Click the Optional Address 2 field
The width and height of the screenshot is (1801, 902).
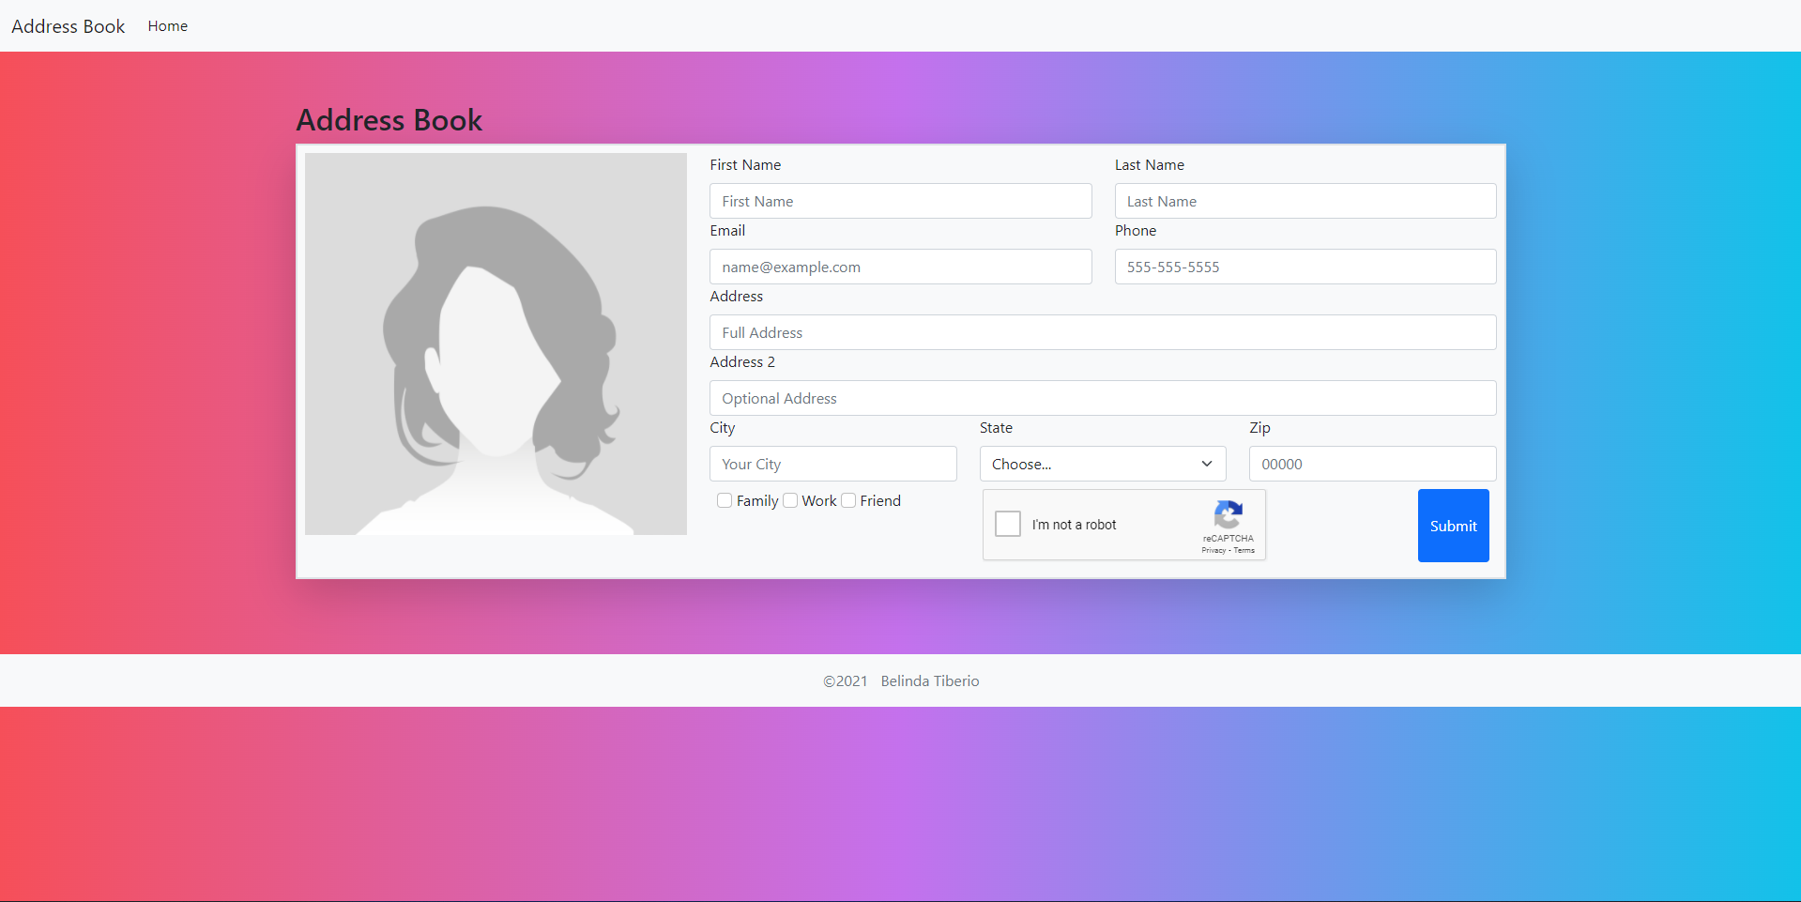pyautogui.click(x=1102, y=398)
